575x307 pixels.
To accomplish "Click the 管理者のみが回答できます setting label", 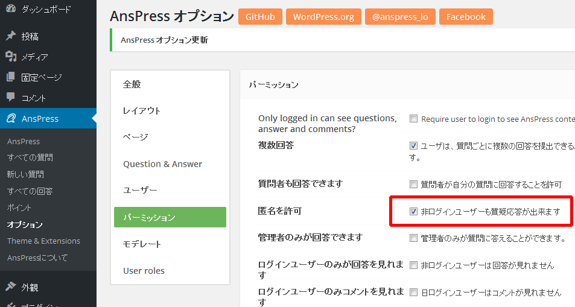I will 310,237.
